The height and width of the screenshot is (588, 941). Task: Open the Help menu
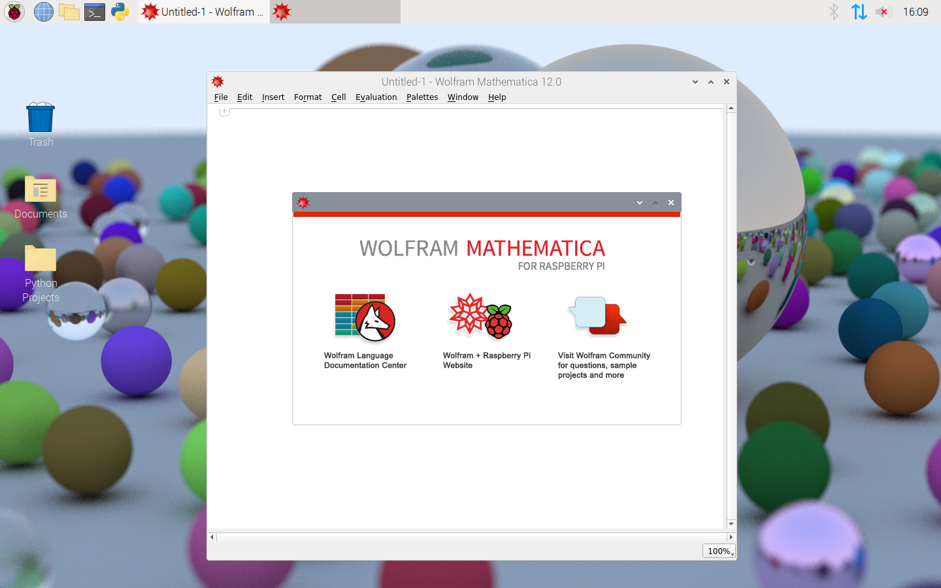tap(497, 97)
